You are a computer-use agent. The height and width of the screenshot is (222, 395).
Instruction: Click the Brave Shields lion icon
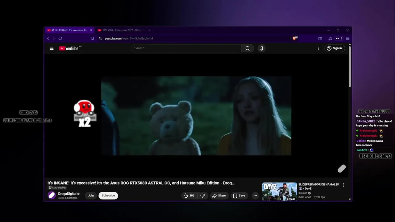click(x=294, y=39)
